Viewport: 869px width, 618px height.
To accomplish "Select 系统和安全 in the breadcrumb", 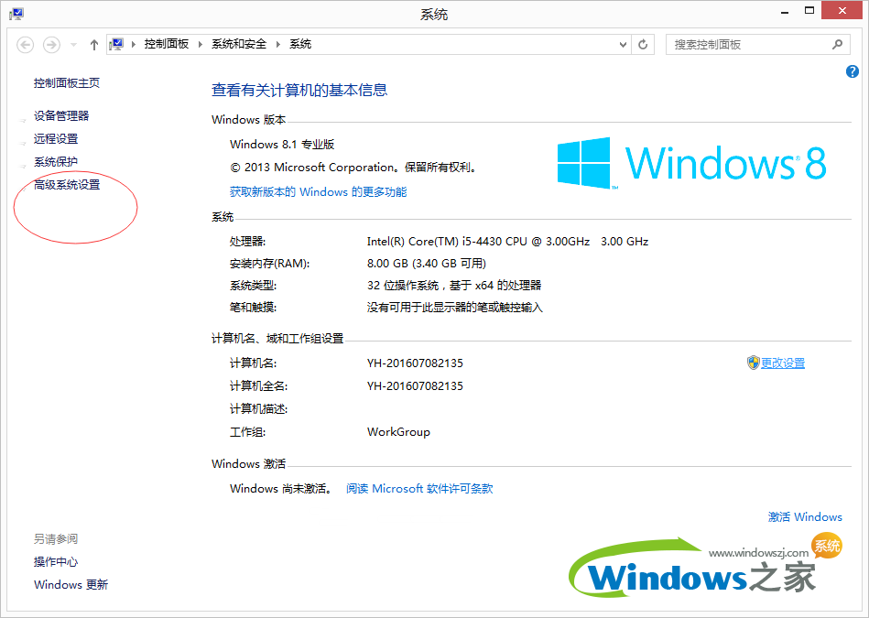I will (238, 44).
